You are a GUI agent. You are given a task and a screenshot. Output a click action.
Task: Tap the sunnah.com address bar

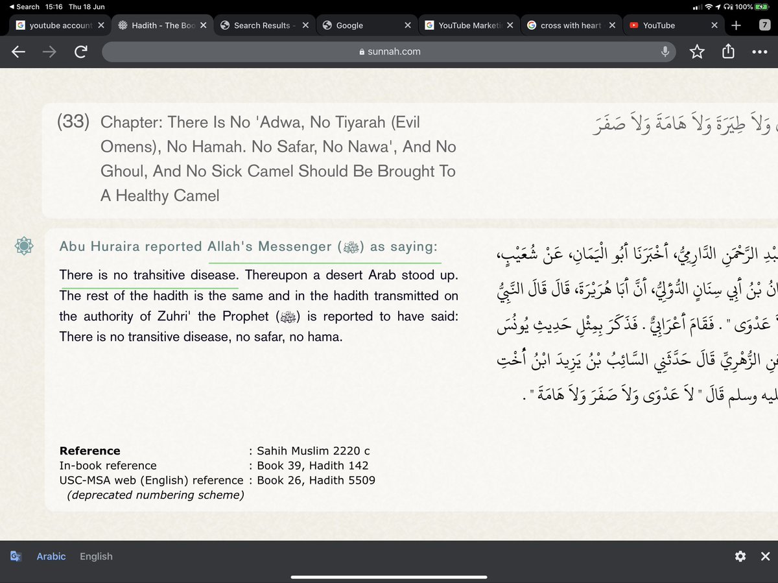389,52
